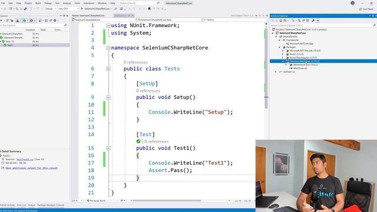Click the Preview Selected Items icon in Solution Explorer
Screen dimensions: 377x212
(x=318, y=21)
